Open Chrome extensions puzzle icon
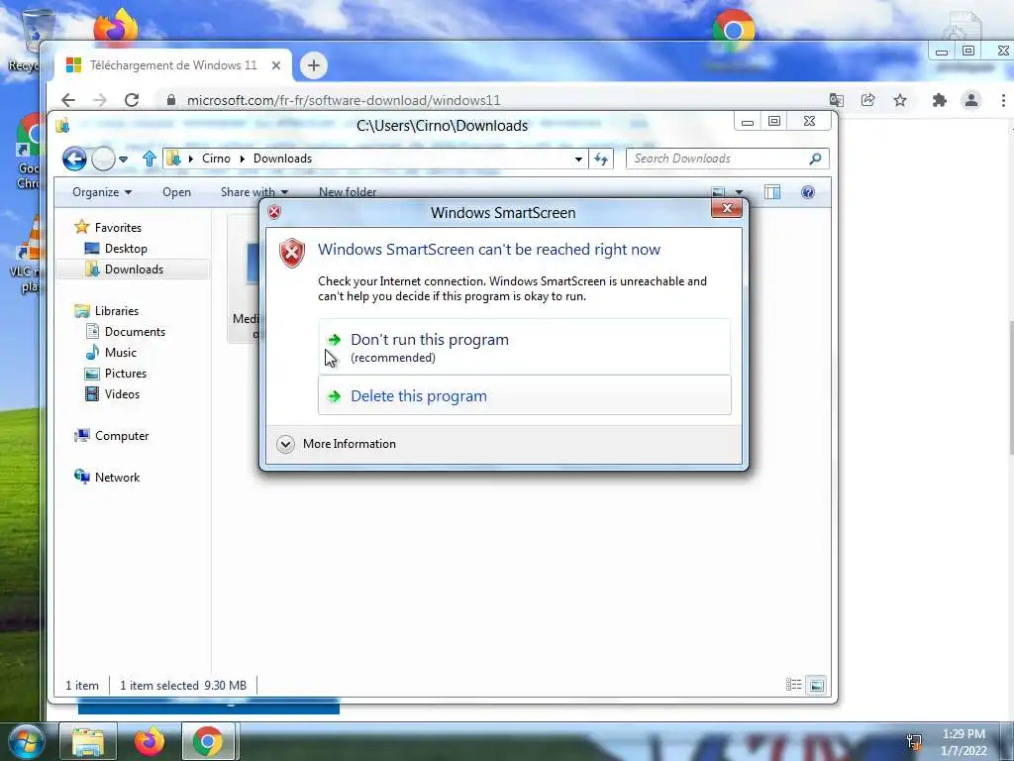This screenshot has height=761, width=1014. [x=940, y=100]
